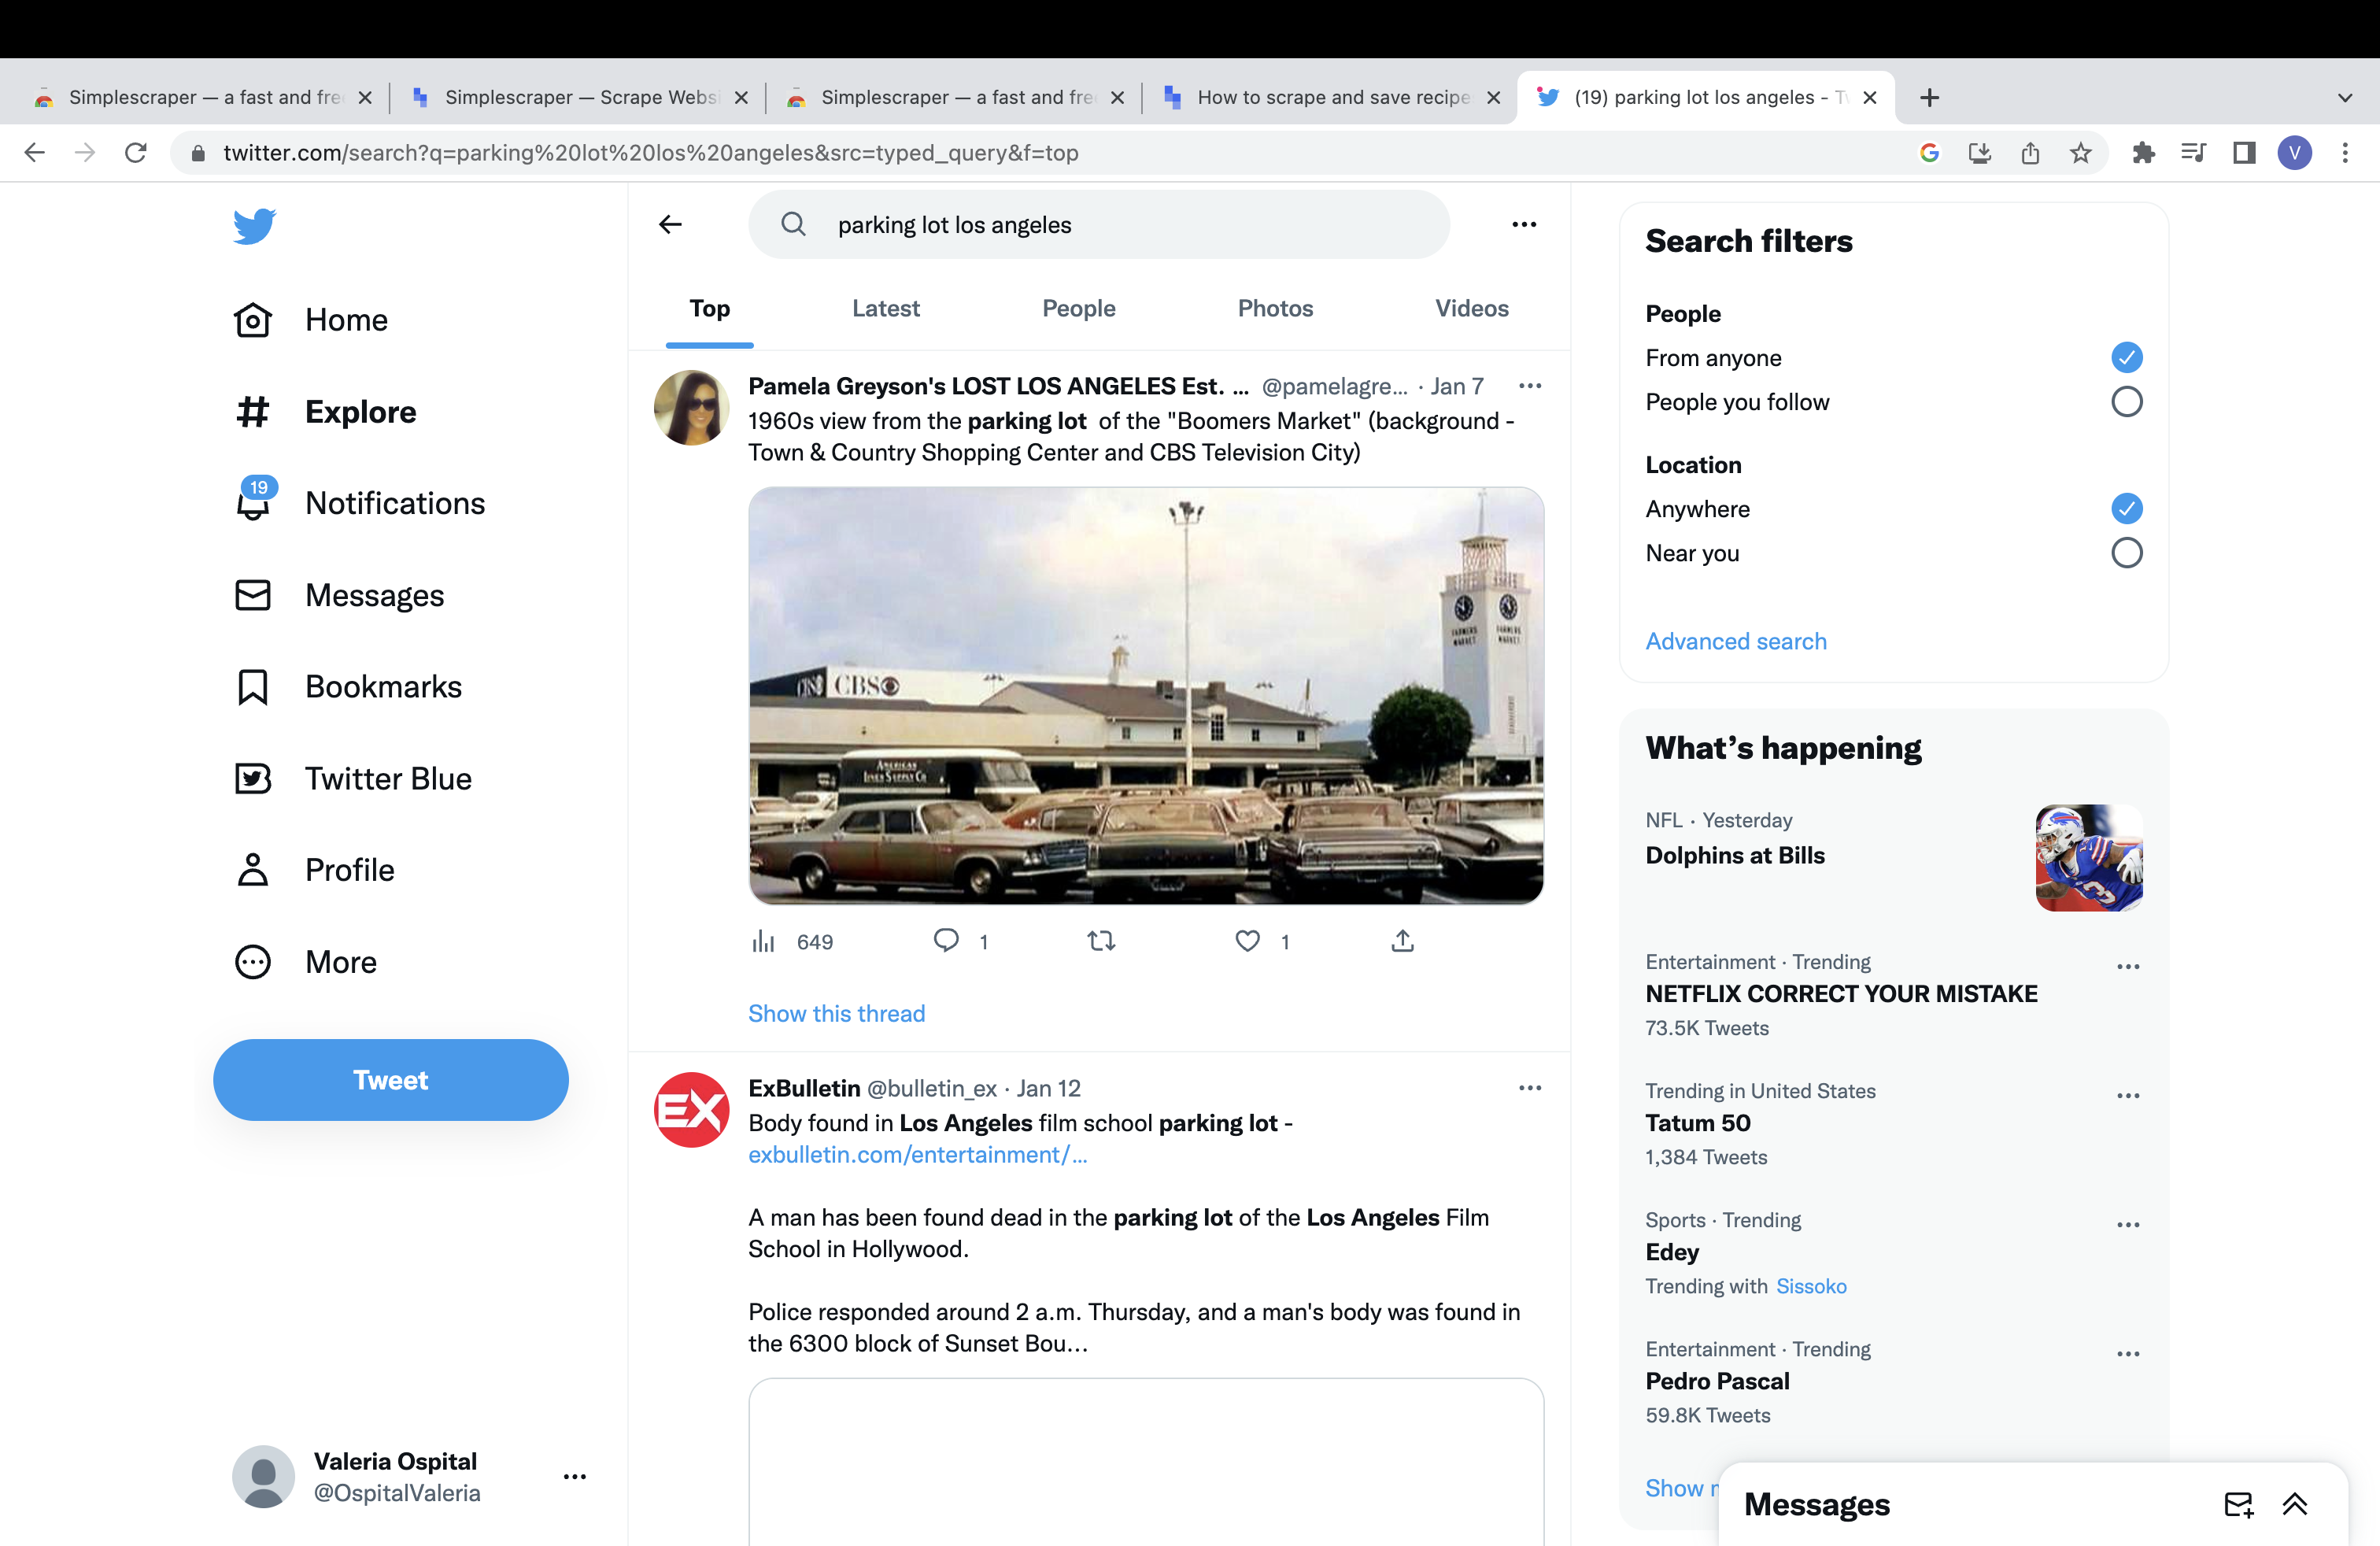Expand the Messages drawer with double chevron

coord(2295,1504)
